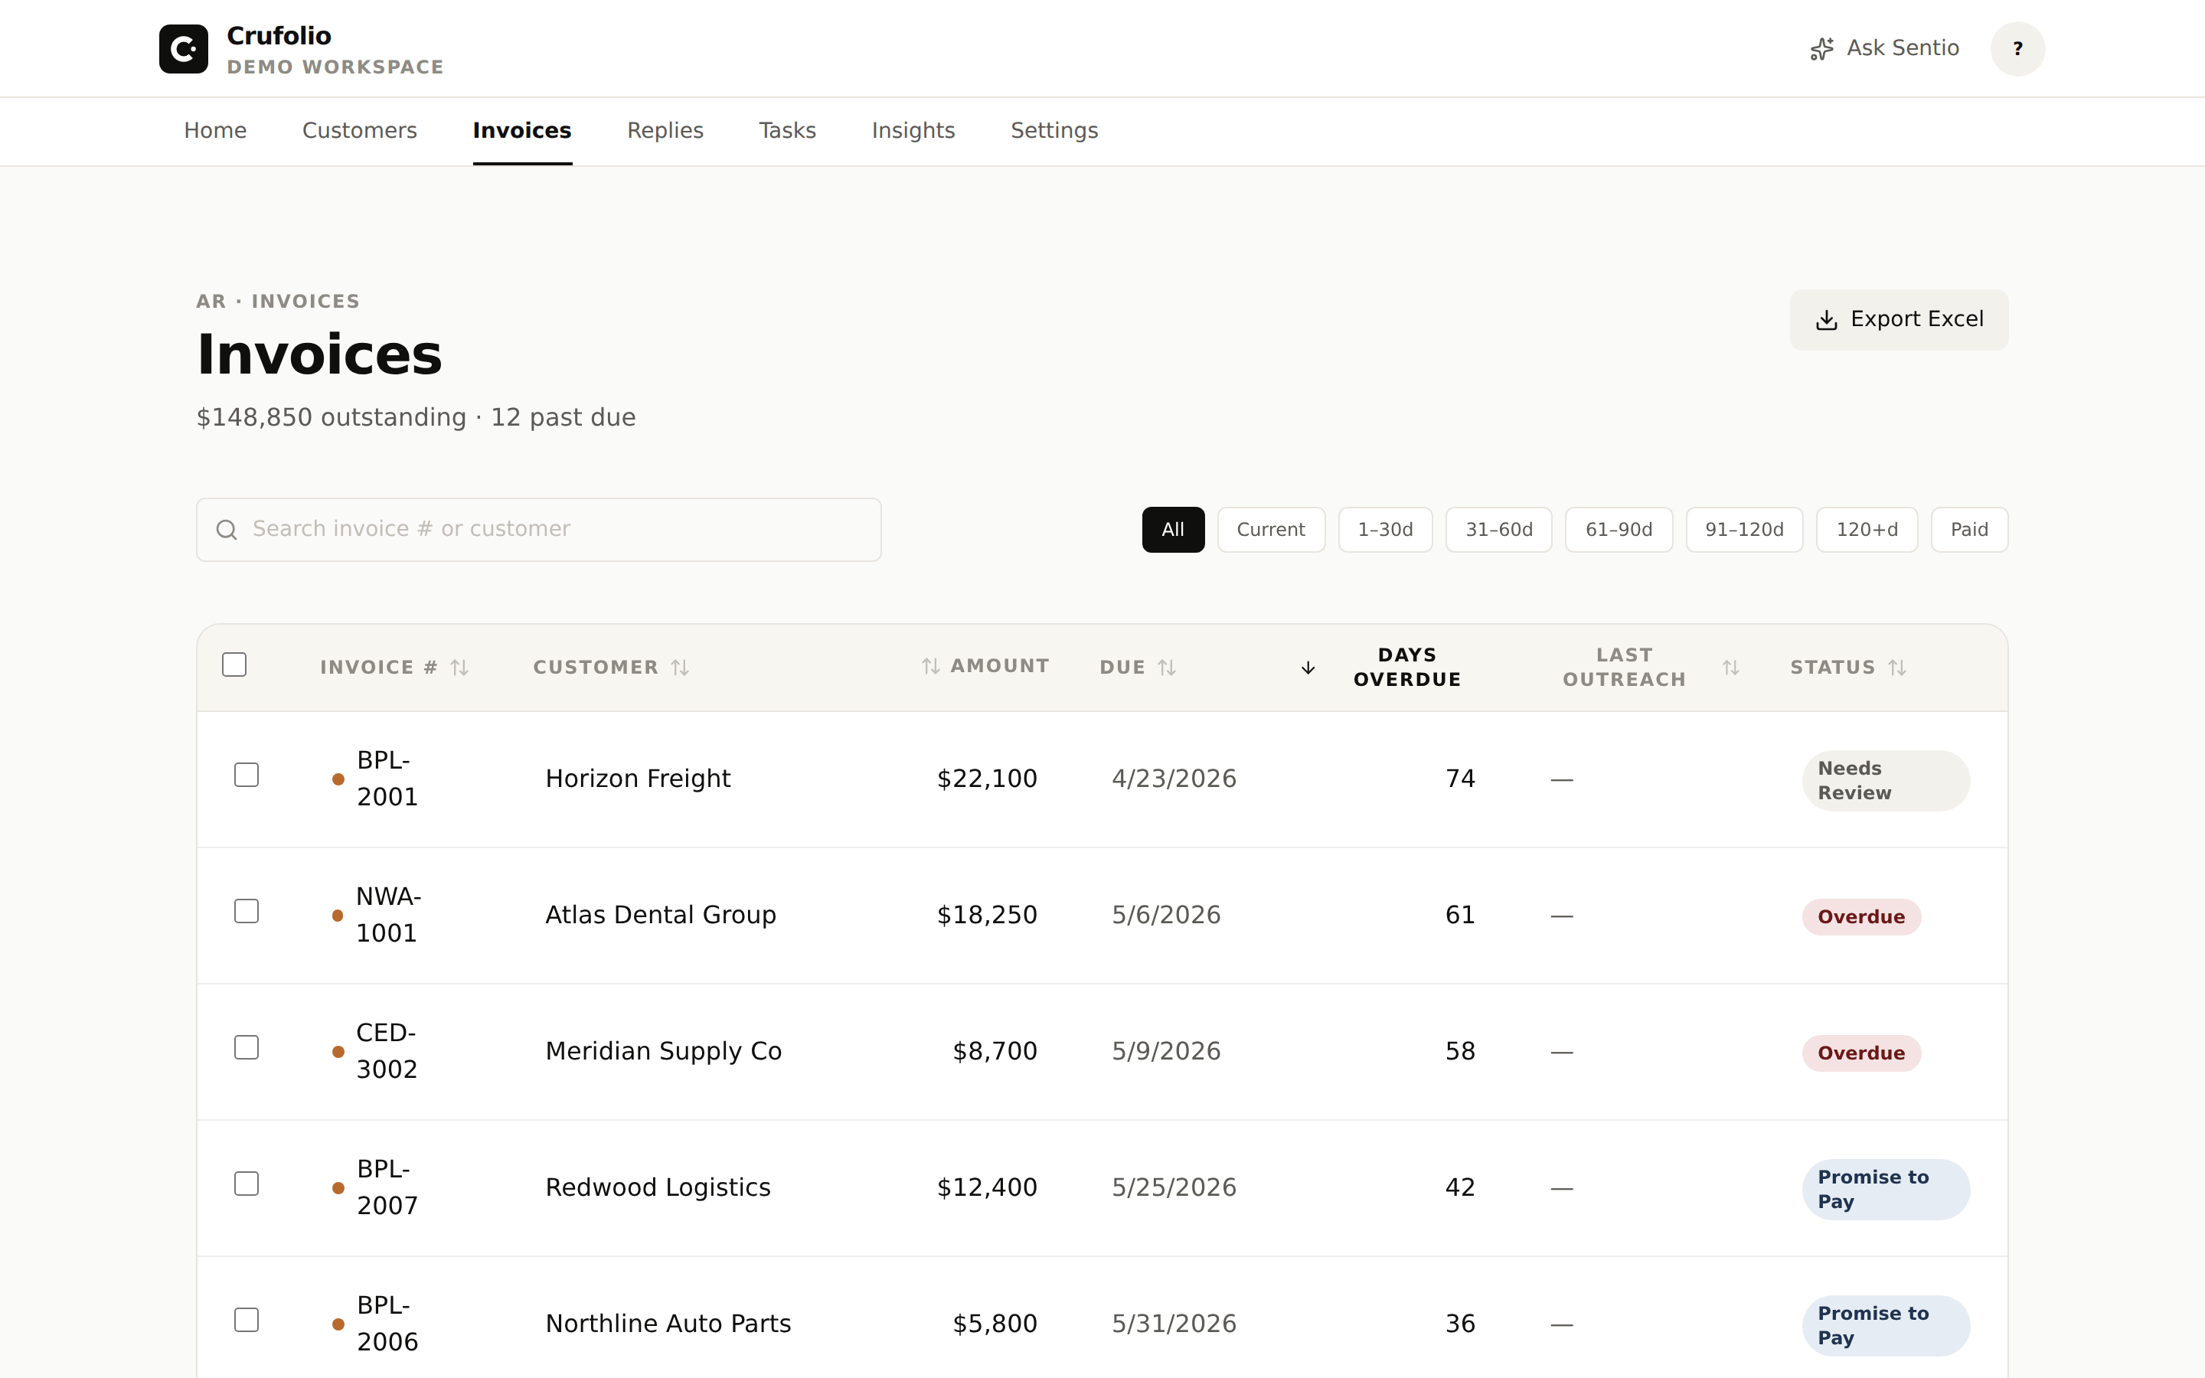Open invoice NWA-1001
Viewport: 2205px width, 1378px height.
pos(388,915)
